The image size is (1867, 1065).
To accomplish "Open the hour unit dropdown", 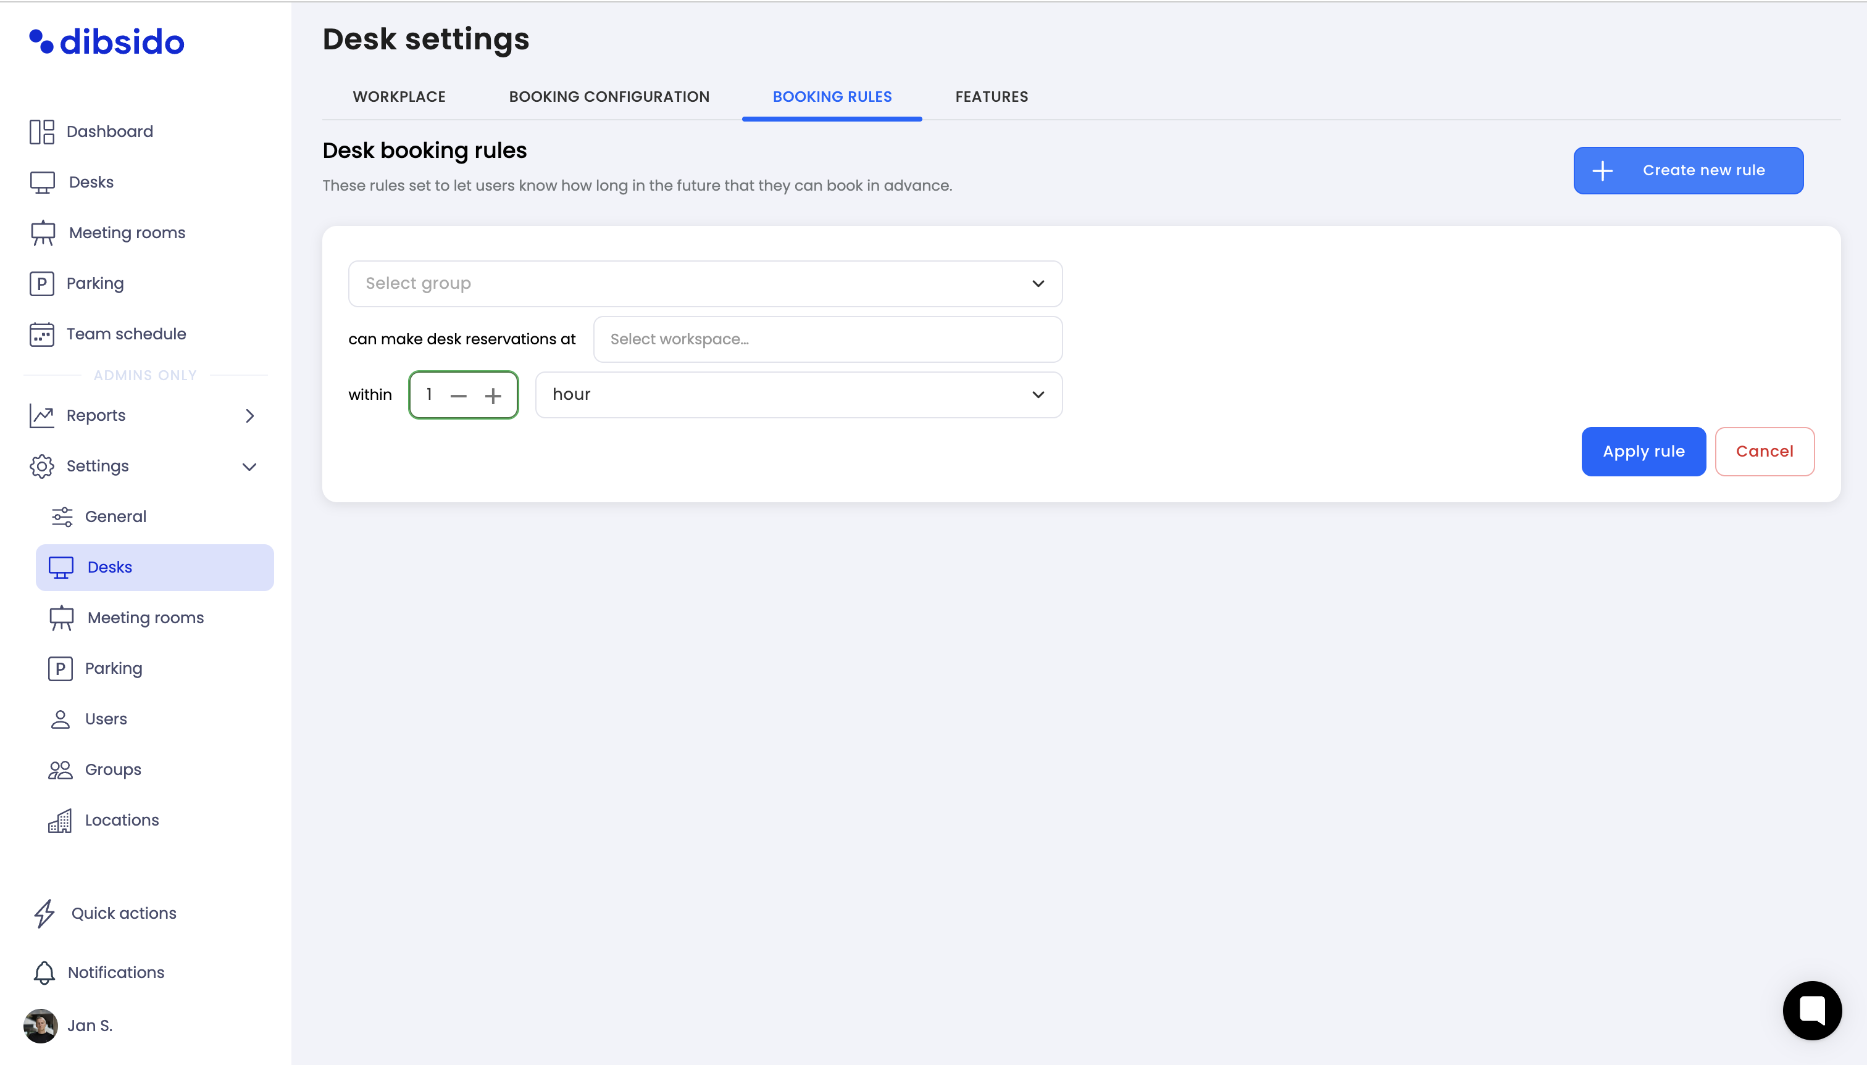I will [798, 395].
